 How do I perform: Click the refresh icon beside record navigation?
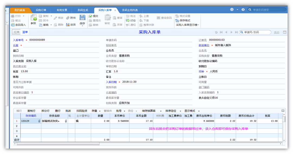[216, 32]
